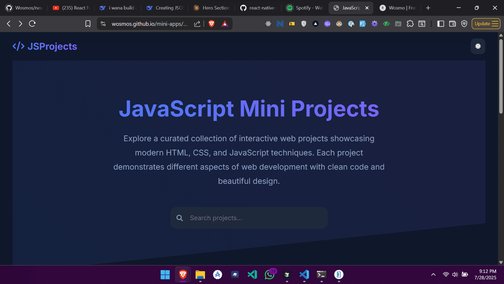This screenshot has height=284, width=504.
Task: Open the Extensions puzzle-piece menu
Action: pyautogui.click(x=410, y=24)
